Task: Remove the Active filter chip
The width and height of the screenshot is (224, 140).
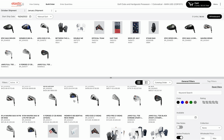Action: coord(17,83)
